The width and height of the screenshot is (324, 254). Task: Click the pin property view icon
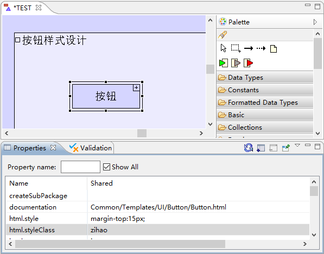coord(286,148)
